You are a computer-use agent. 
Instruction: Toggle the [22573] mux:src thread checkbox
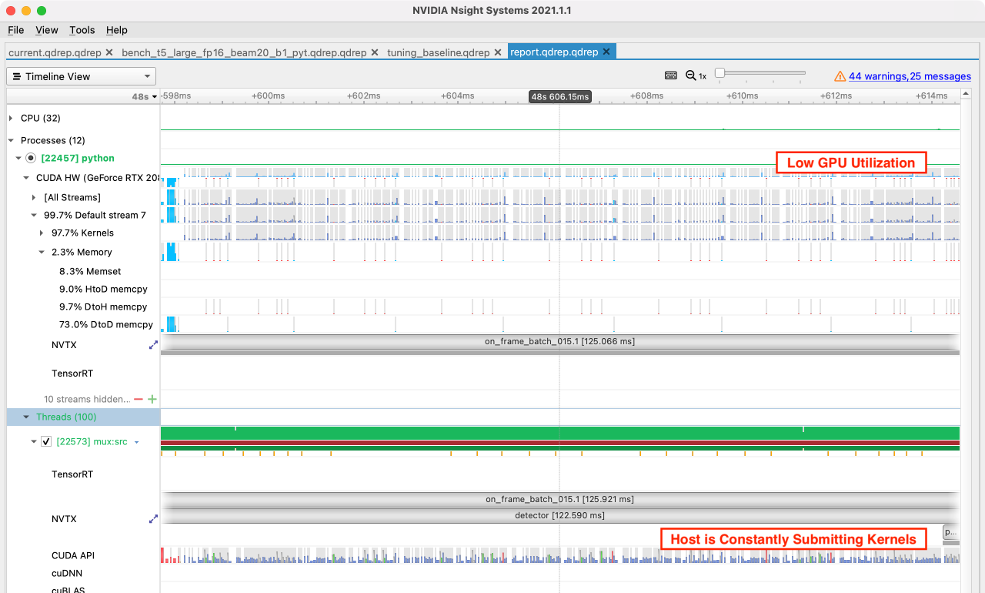[46, 441]
